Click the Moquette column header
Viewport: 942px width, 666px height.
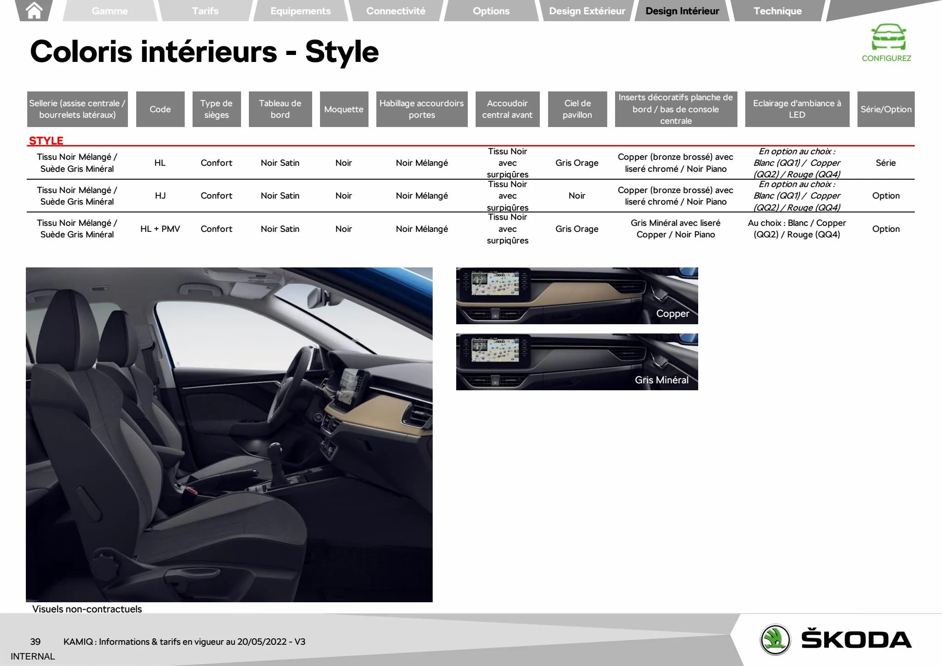(344, 109)
